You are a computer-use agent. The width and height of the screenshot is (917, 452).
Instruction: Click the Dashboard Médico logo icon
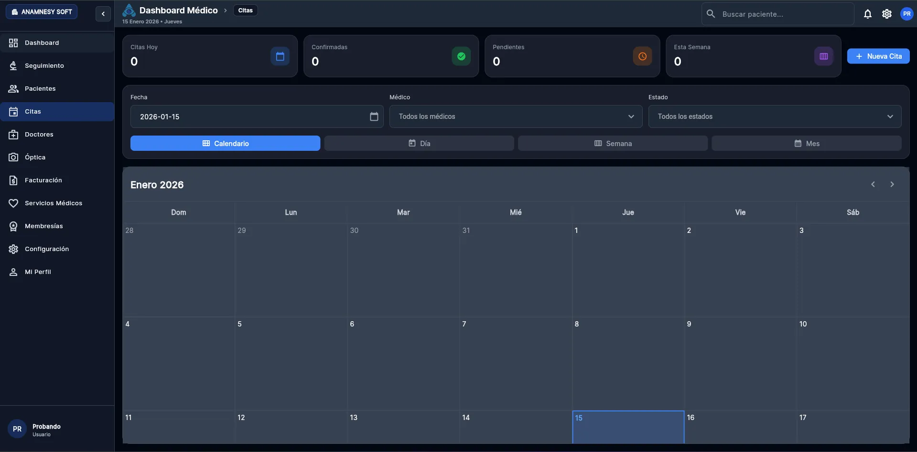[129, 11]
